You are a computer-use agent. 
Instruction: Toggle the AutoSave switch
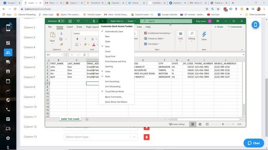click(x=61, y=21)
